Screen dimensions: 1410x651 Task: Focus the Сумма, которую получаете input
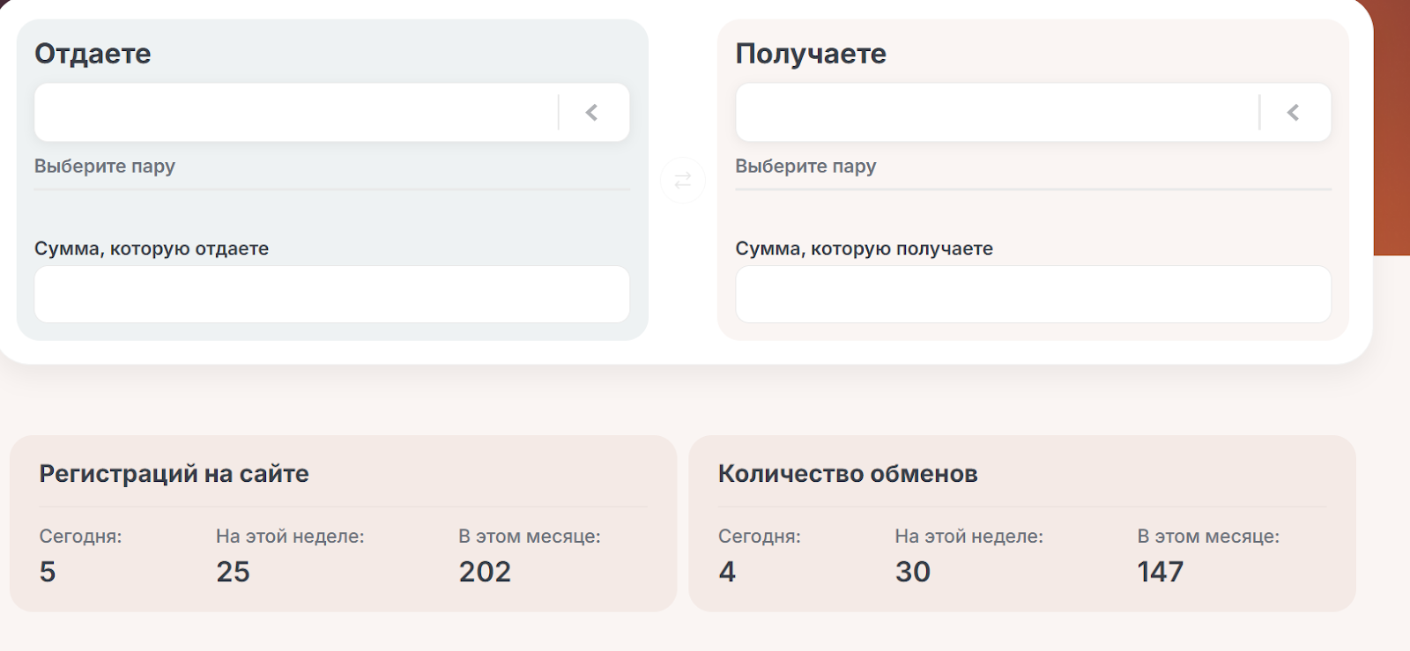tap(1033, 294)
